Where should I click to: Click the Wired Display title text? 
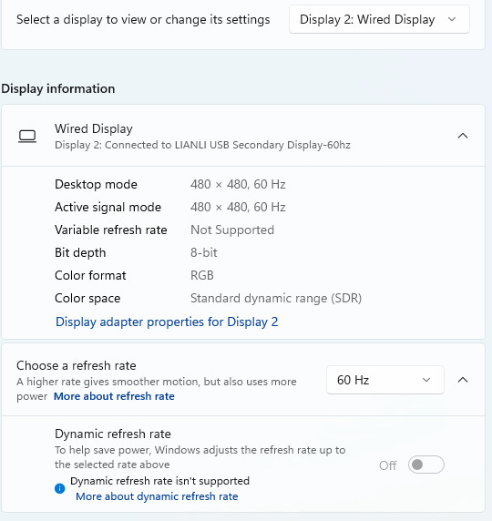pyautogui.click(x=94, y=128)
